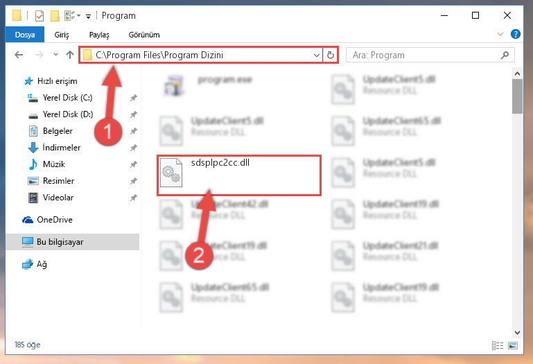533x364 pixels.
Task: Unpin Videolar from quick access
Action: 134,198
